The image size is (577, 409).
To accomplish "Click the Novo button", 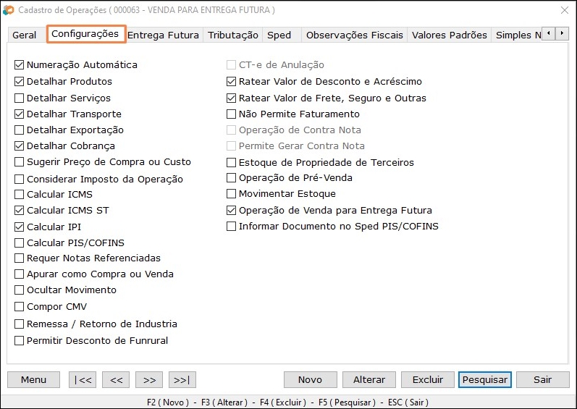I will tap(310, 379).
